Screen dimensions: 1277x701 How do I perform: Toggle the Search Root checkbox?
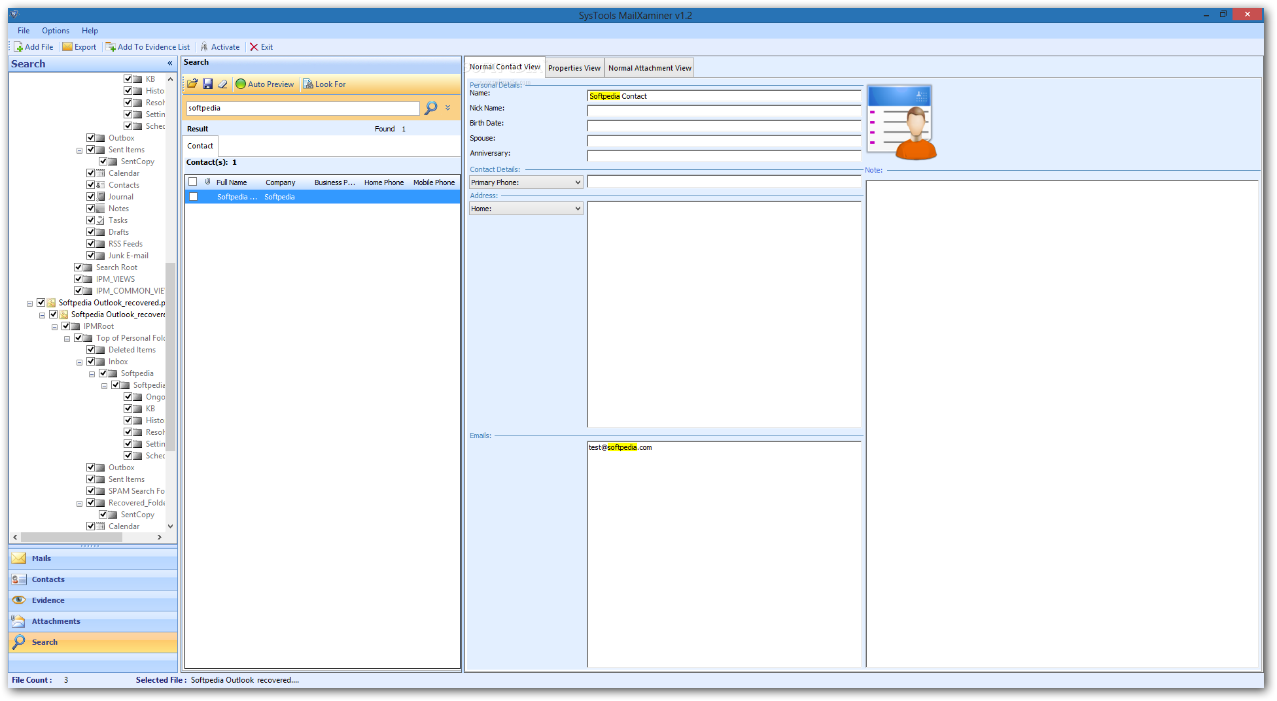[x=79, y=267]
